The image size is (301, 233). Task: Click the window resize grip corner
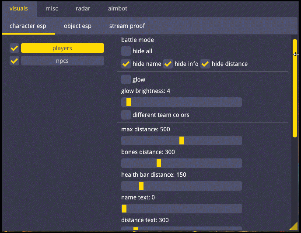294,226
